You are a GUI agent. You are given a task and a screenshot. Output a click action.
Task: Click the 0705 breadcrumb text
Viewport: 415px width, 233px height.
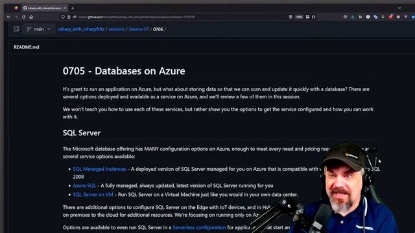[158, 29]
